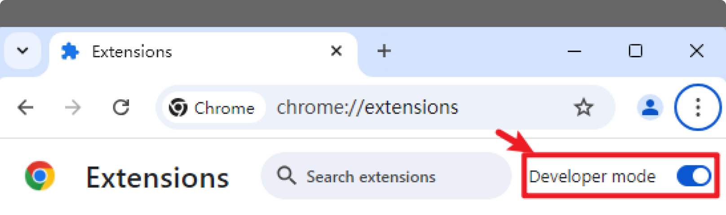This screenshot has width=726, height=215.
Task: Focus the chrome://extensions address bar
Action: tap(404, 108)
